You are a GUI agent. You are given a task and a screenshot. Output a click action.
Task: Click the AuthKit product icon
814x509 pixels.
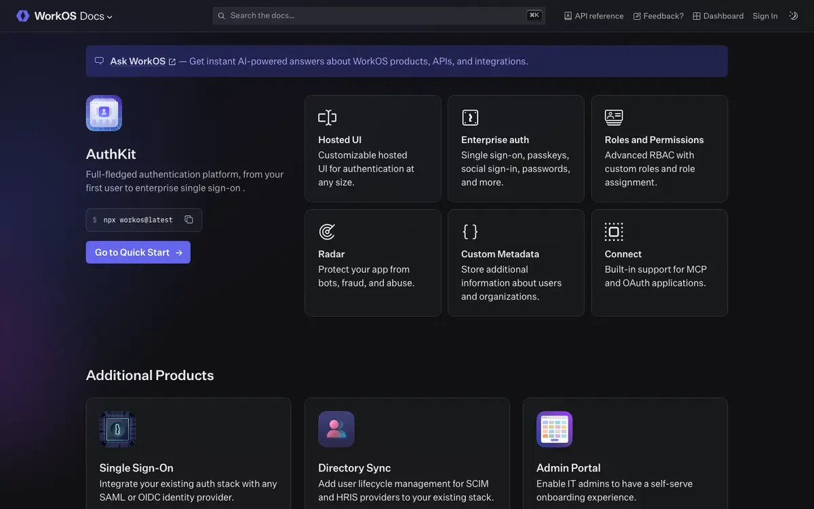104,113
